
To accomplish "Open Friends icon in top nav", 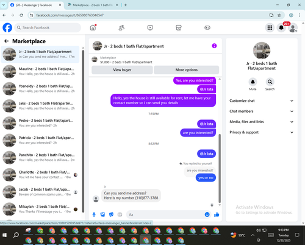I will tap(121, 27).
